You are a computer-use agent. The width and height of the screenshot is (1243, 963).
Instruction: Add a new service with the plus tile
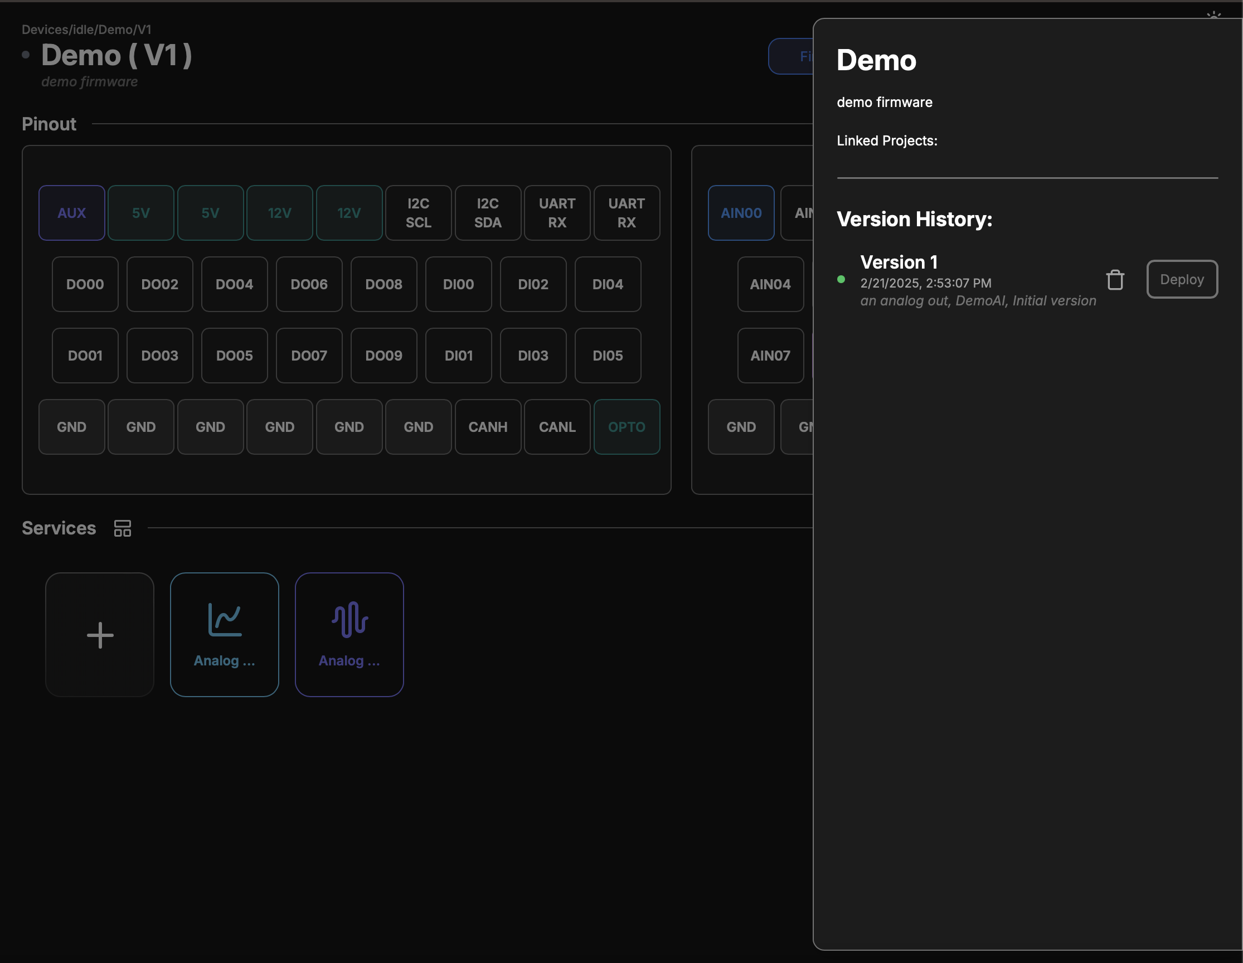[100, 635]
